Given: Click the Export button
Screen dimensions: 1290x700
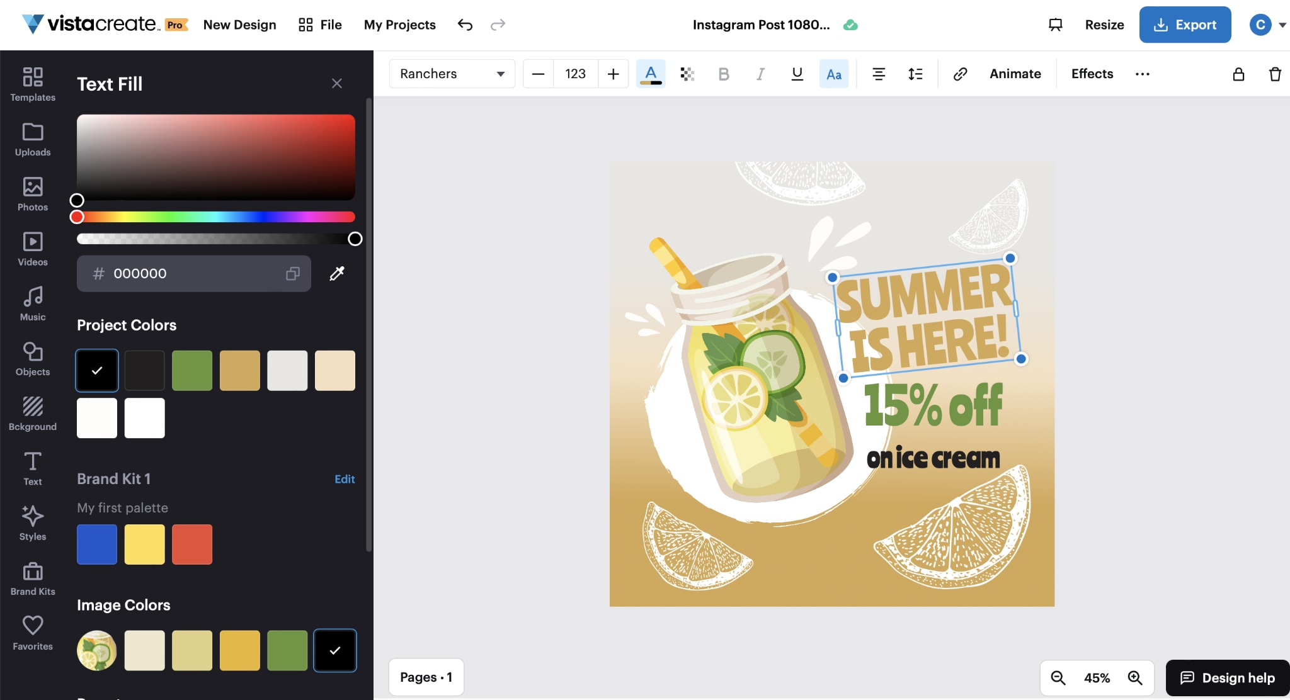Looking at the screenshot, I should pos(1185,25).
